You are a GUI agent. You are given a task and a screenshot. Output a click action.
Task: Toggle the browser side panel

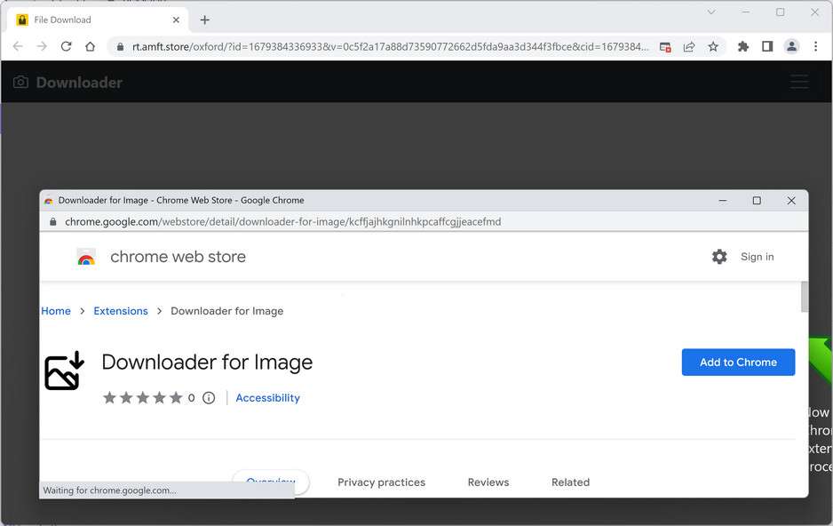point(767,46)
